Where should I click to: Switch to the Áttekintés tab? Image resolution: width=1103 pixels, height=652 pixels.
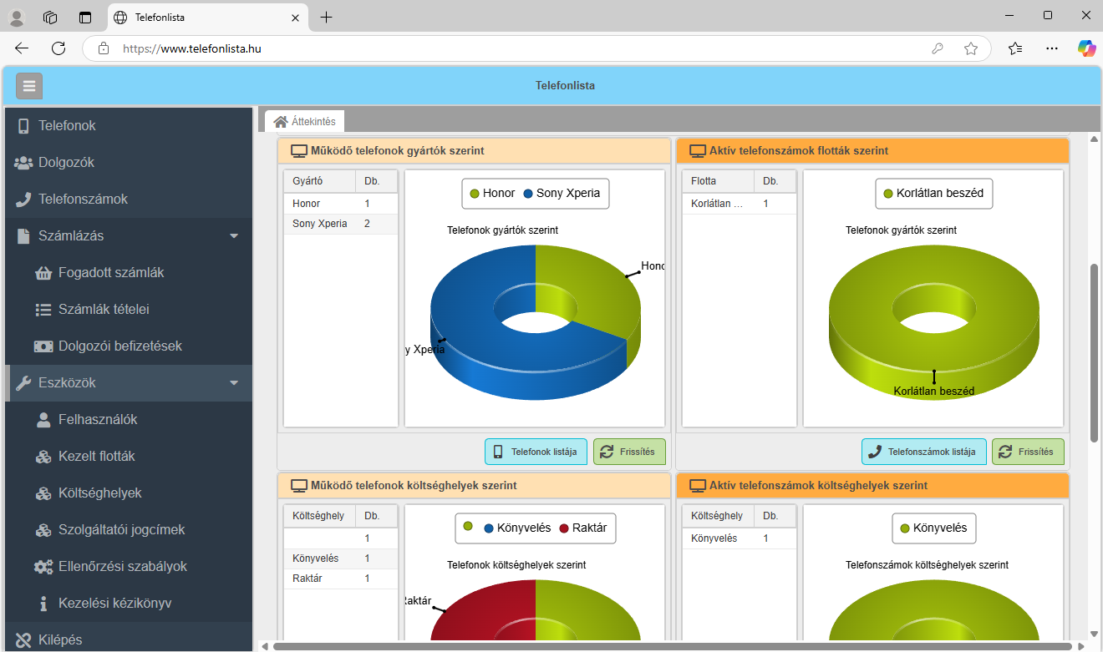[x=305, y=122]
